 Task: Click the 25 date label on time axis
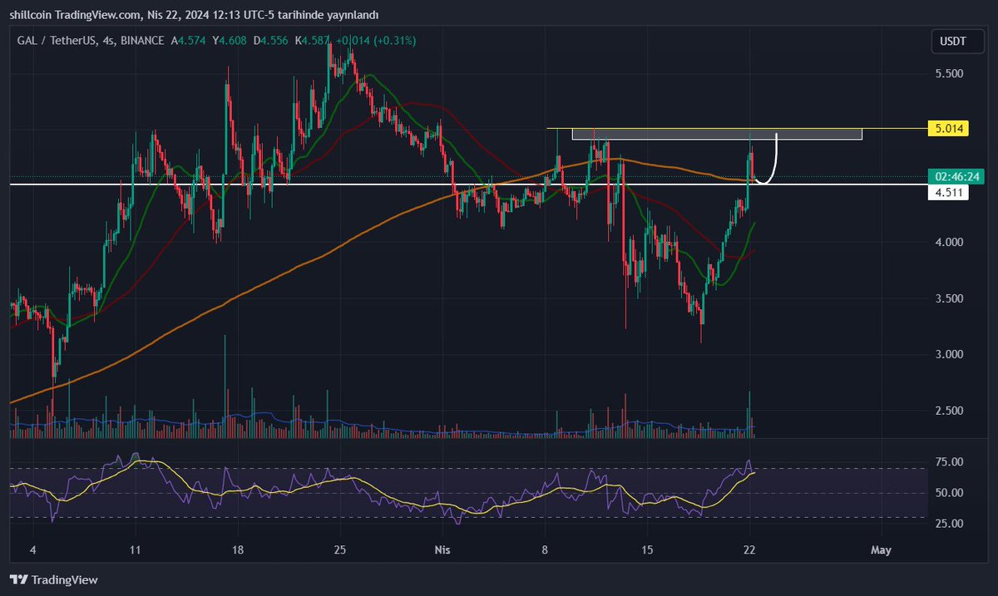338,550
